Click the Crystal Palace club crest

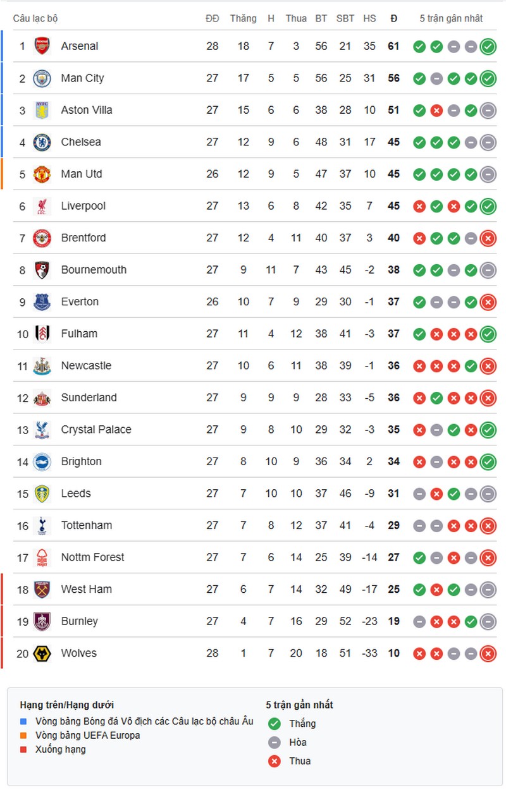42,430
